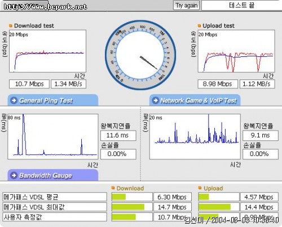282x227 pixels.
Task: Click the 10.7 Mbps download result field
Action: click(x=29, y=84)
